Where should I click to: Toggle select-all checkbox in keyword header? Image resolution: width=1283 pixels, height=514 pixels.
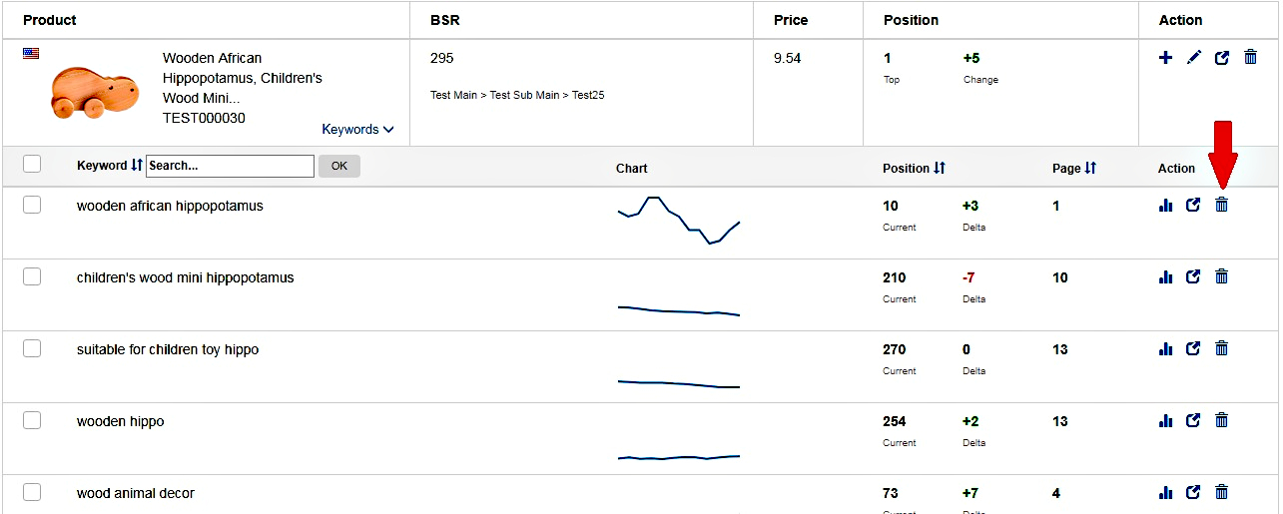pyautogui.click(x=32, y=164)
